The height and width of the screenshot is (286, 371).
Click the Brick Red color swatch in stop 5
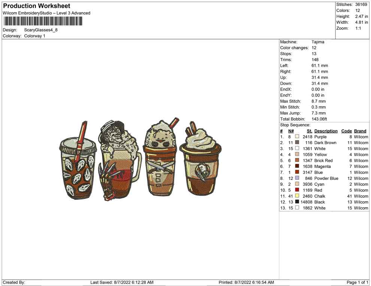pyautogui.click(x=297, y=160)
